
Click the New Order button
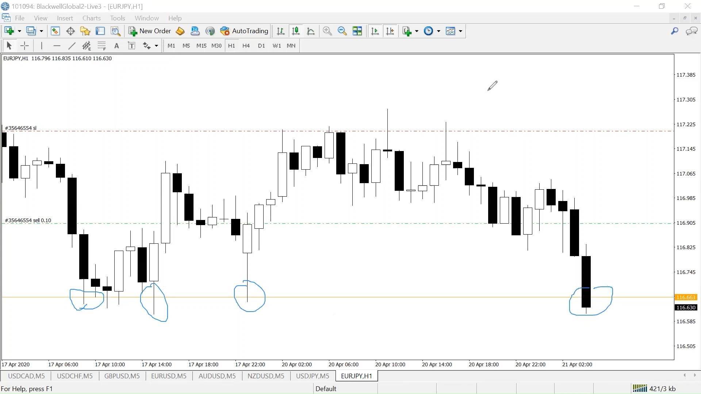[x=150, y=31]
